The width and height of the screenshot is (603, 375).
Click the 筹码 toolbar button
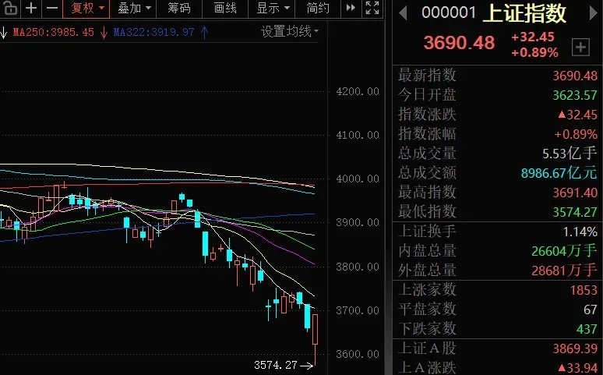click(179, 8)
